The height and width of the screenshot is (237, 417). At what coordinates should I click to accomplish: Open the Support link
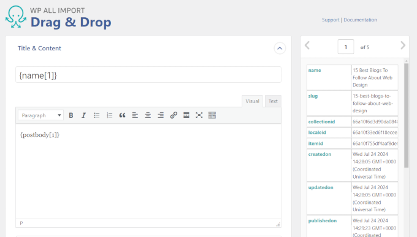point(331,20)
